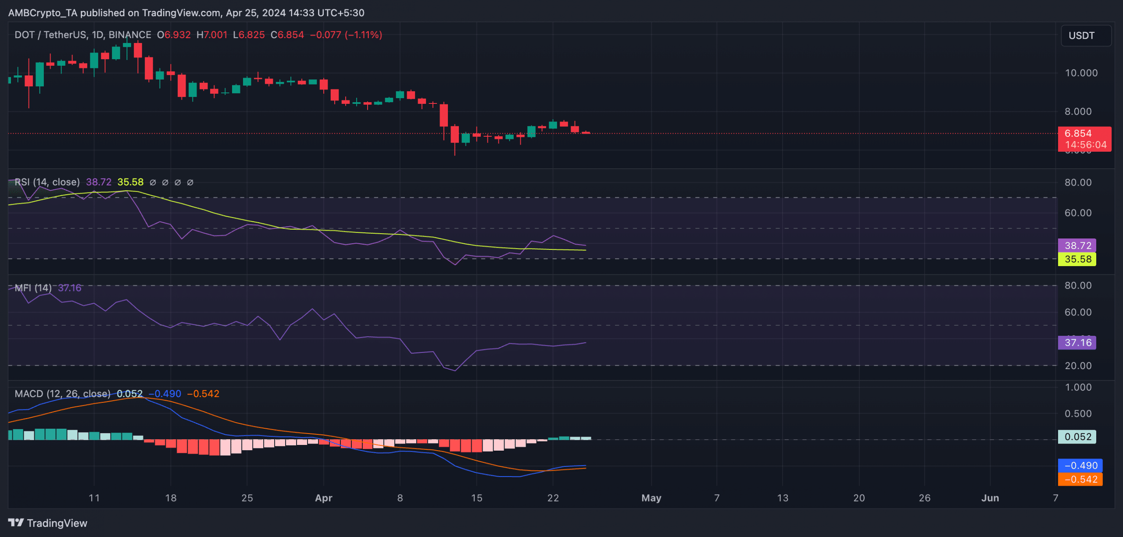Click the open price value O6.932
This screenshot has height=537, width=1123.
[x=174, y=35]
